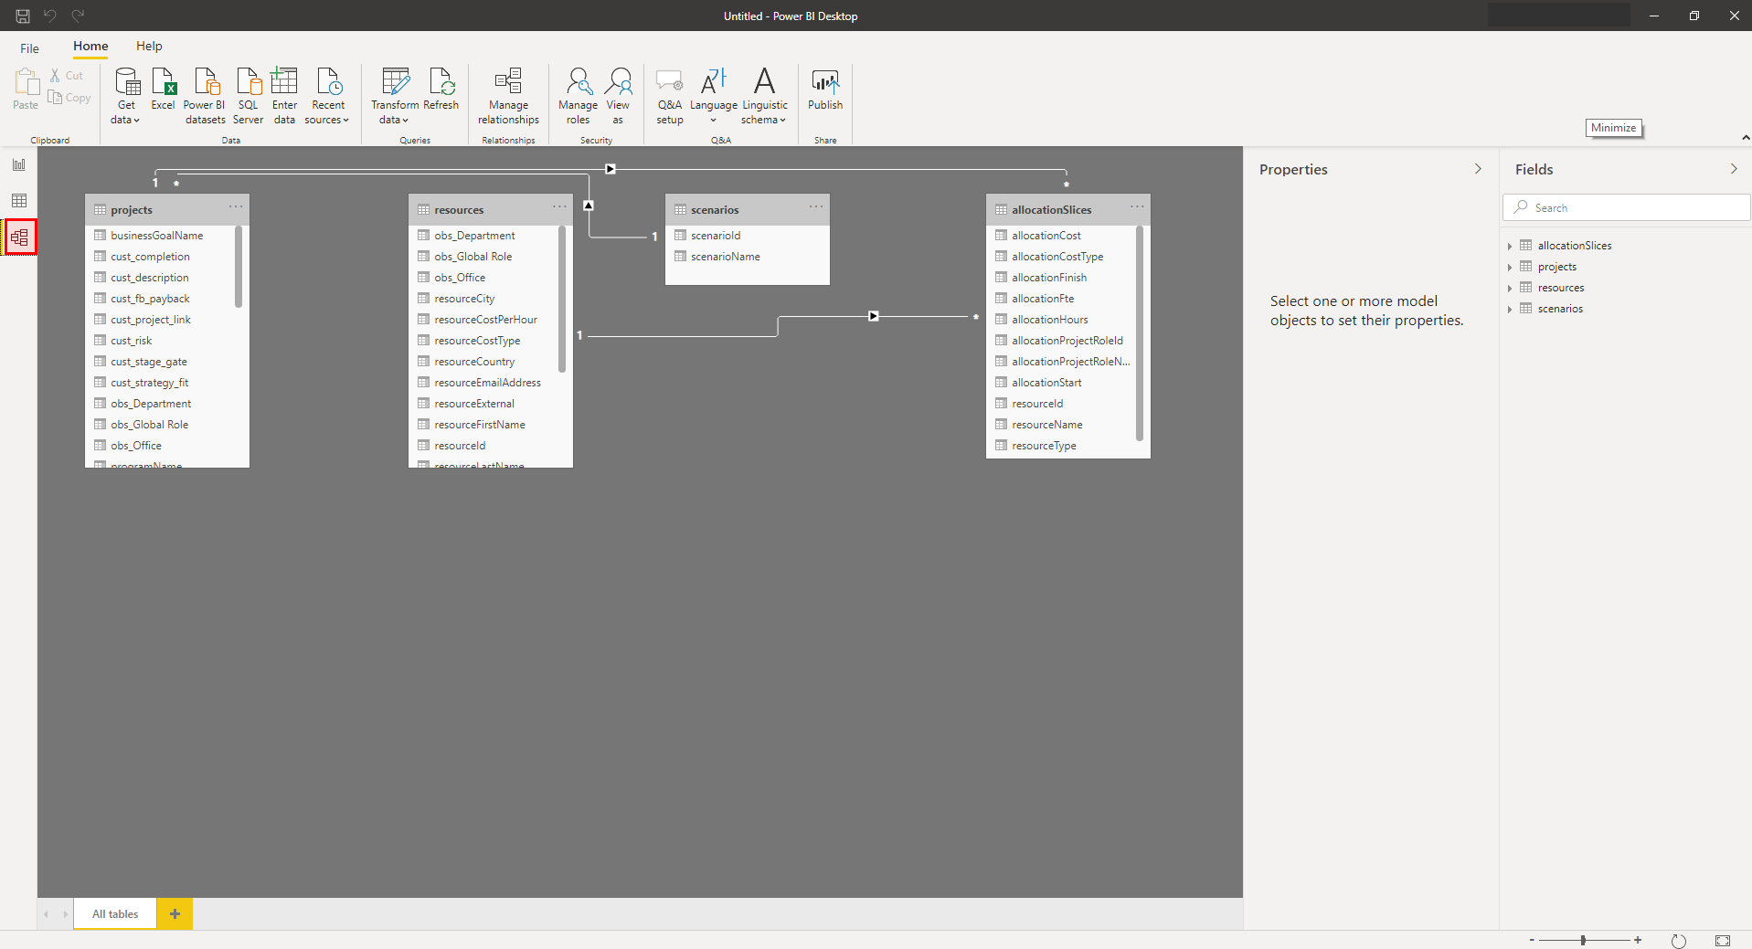Image resolution: width=1752 pixels, height=949 pixels.
Task: Open Linguistic schema dropdown
Action: coord(765,96)
